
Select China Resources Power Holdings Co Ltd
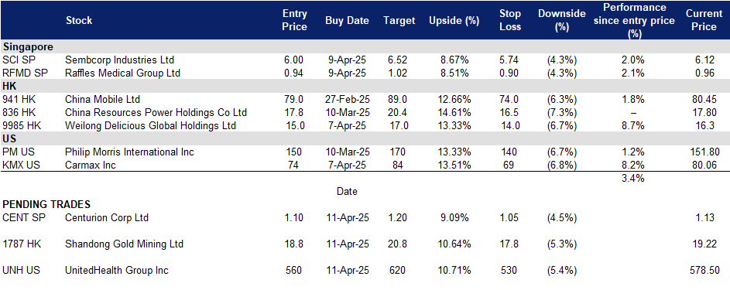(x=156, y=112)
